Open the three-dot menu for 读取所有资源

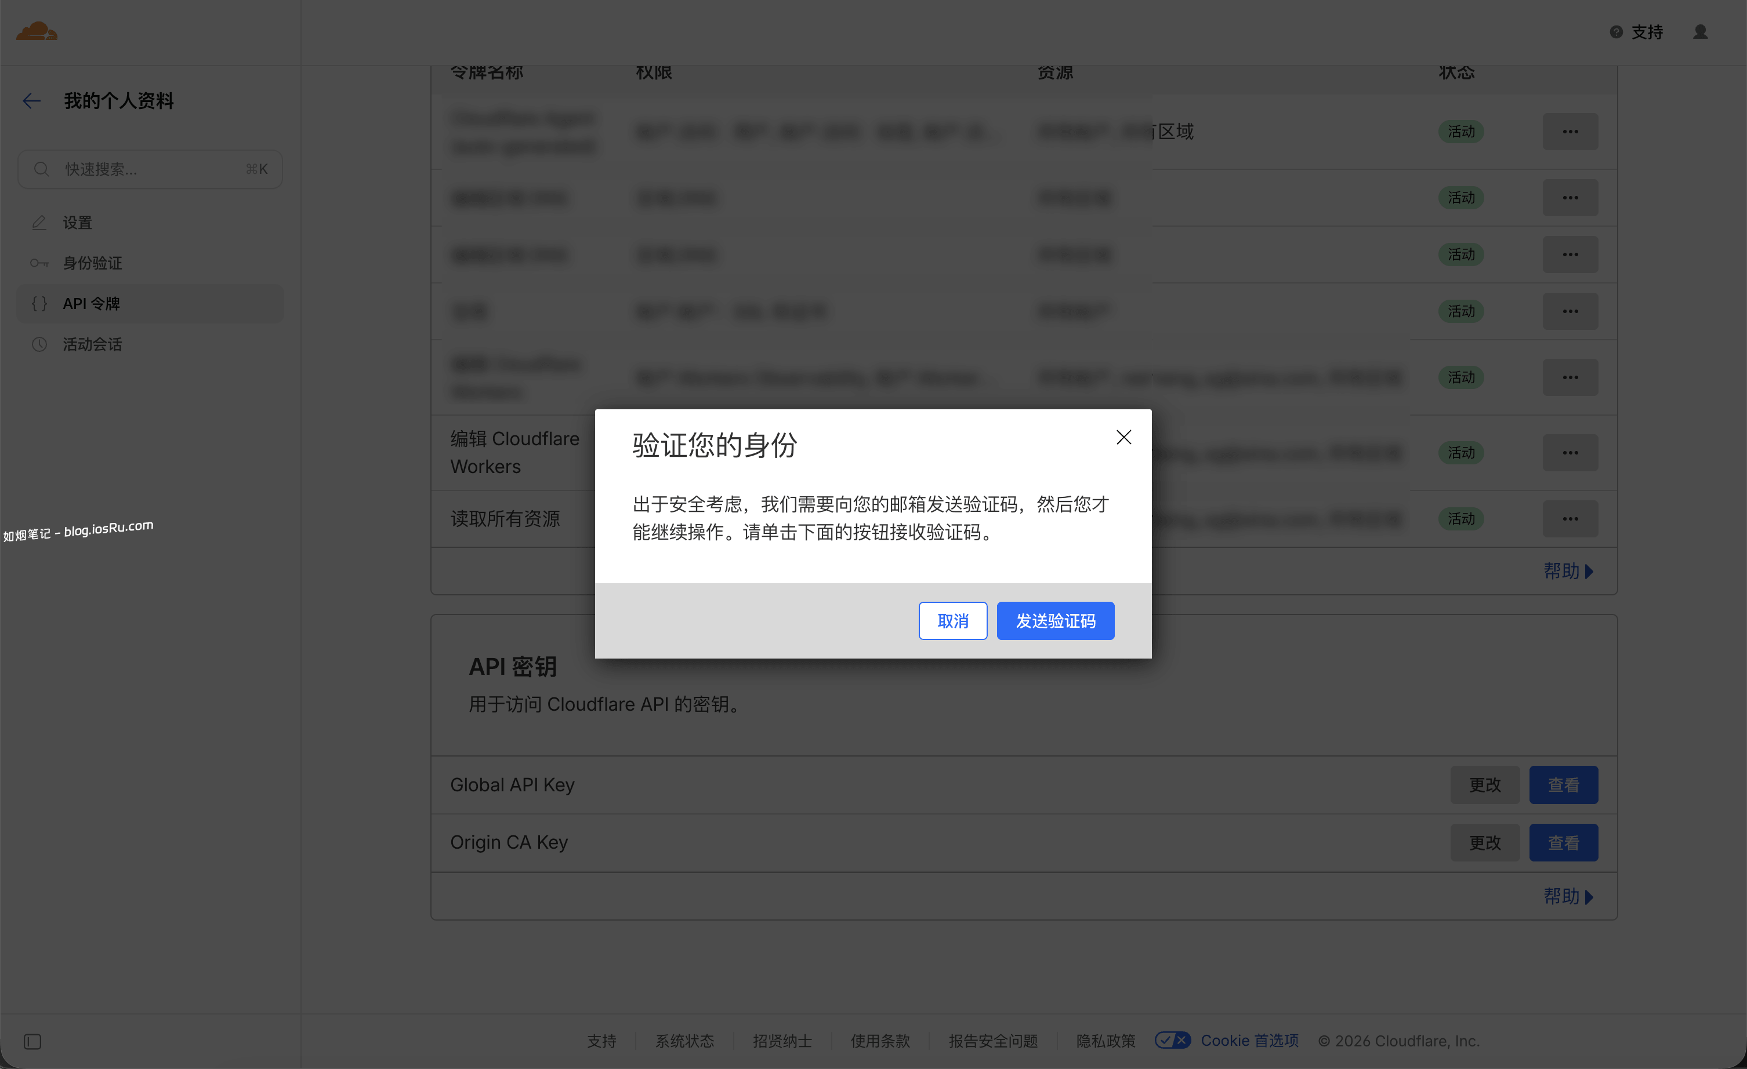1571,519
